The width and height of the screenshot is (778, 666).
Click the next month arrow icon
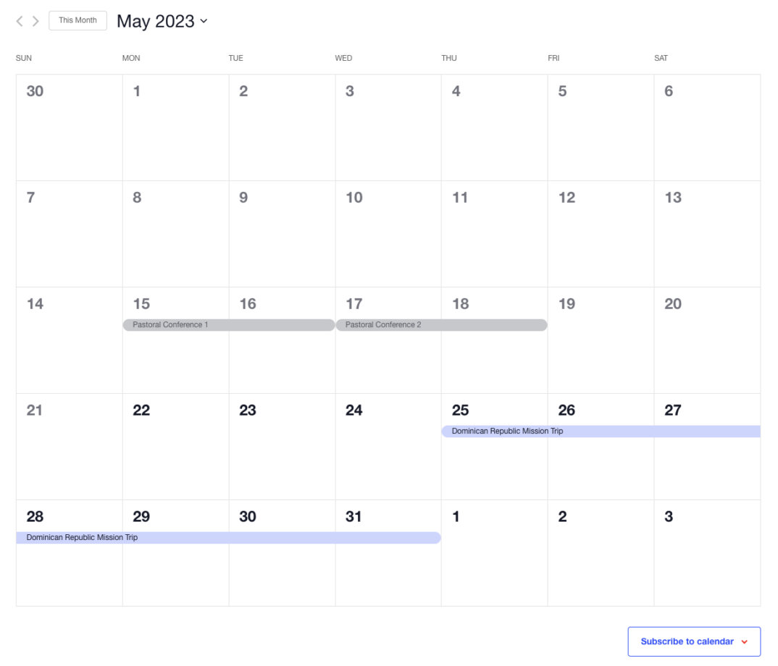[x=34, y=21]
